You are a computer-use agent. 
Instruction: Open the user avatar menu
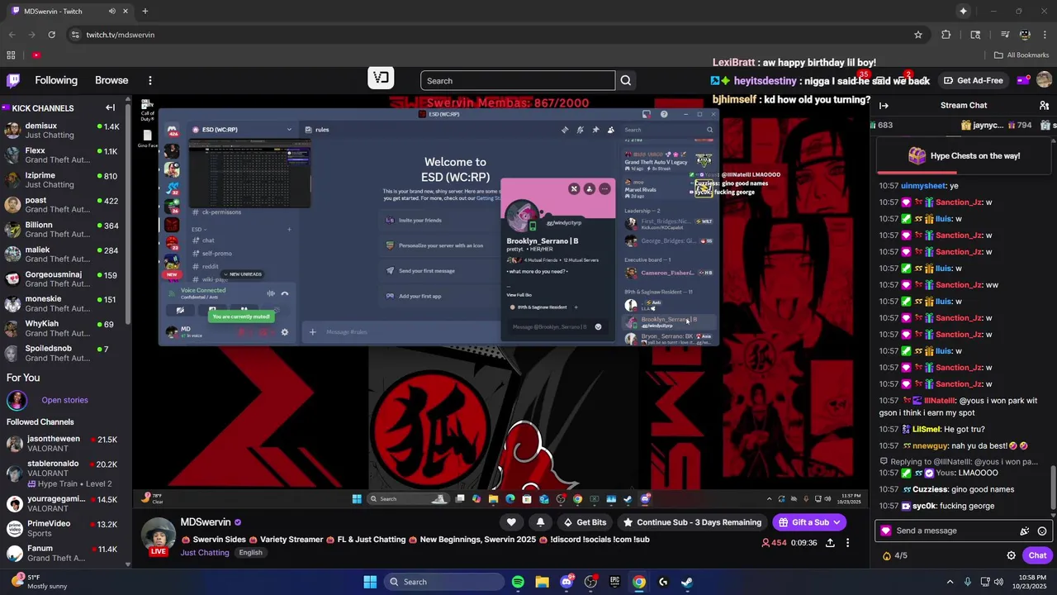pos(1044,80)
